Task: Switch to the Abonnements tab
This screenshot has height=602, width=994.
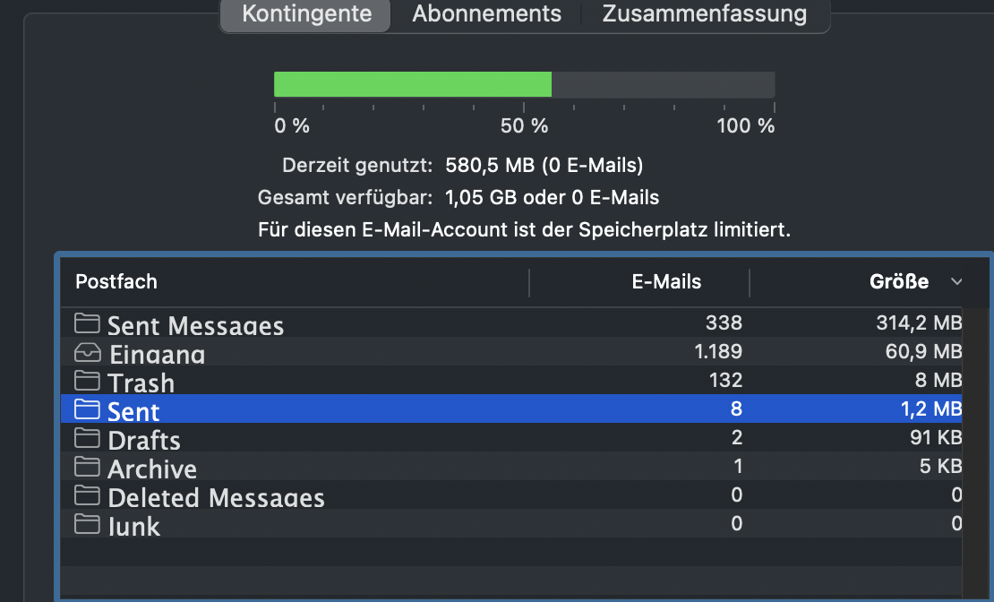Action: coord(486,14)
